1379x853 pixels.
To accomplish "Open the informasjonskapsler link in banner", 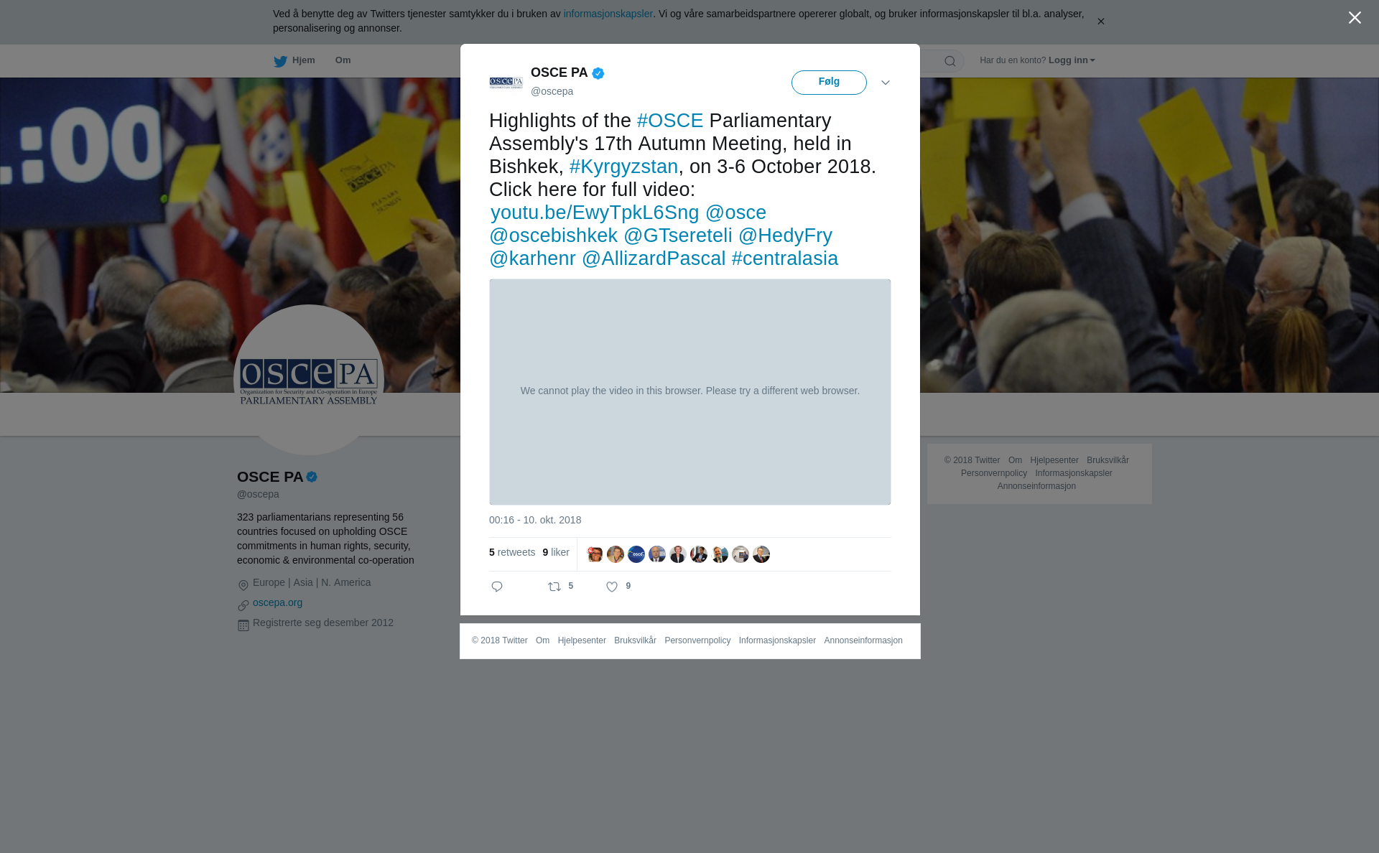I will (x=608, y=14).
